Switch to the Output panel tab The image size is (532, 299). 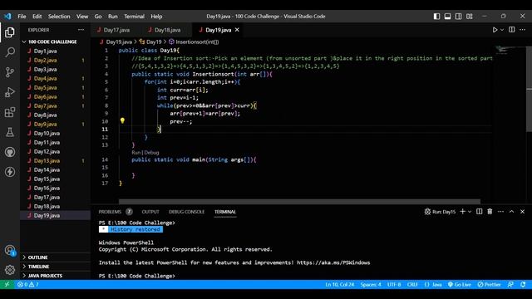[150, 212]
